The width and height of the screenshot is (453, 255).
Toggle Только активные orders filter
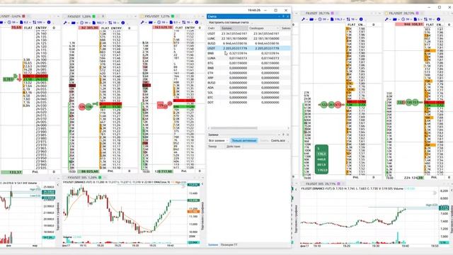(244, 140)
